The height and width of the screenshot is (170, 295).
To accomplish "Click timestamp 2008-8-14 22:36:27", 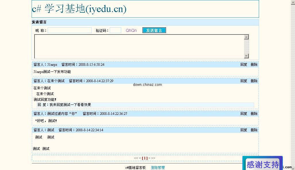I will [x=113, y=114].
